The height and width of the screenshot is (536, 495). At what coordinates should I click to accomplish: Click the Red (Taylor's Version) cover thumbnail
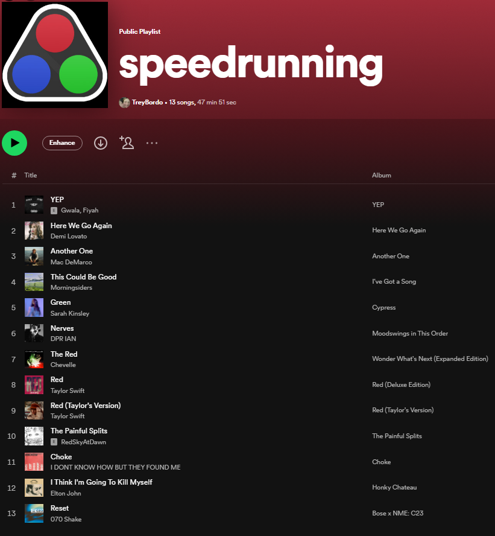pos(34,410)
